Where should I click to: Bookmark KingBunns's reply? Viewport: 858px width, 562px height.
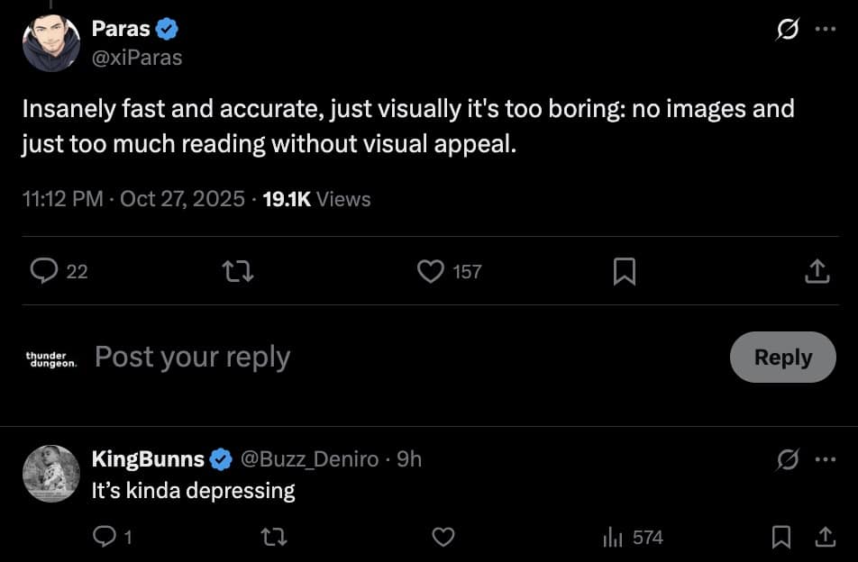pos(782,537)
